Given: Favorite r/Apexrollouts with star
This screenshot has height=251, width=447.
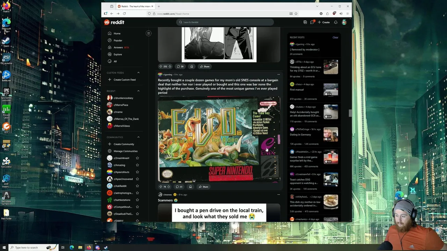Looking at the screenshot, I should [x=137, y=172].
